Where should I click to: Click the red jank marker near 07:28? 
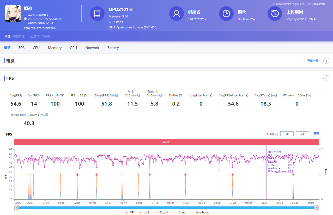point(233,175)
